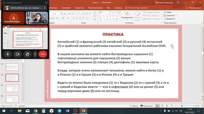Select slide 13 thumbnail
Screen dimensions: 204x114
pos(12,67)
